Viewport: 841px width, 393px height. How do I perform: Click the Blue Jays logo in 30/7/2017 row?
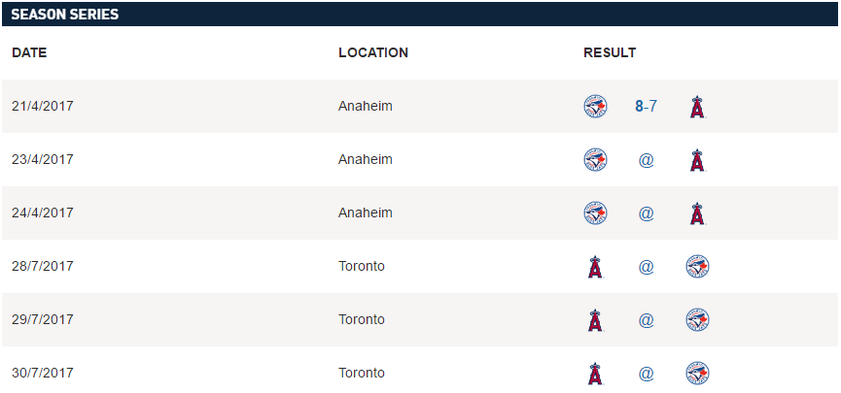pyautogui.click(x=697, y=373)
